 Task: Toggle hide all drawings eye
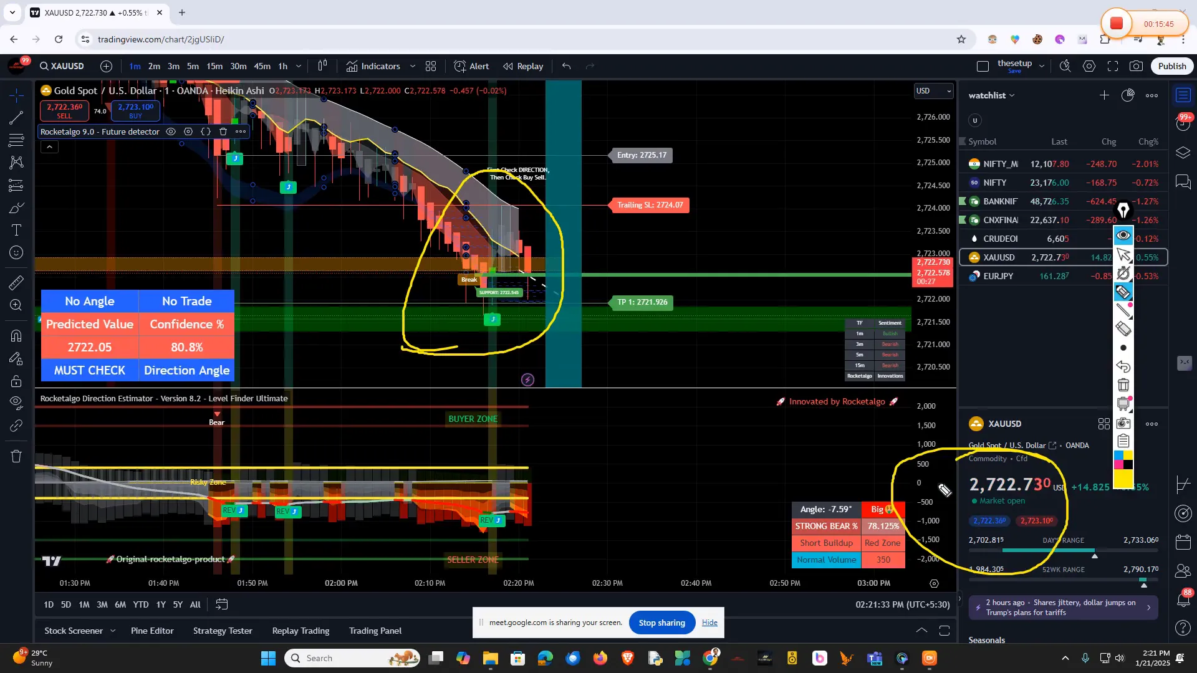coord(16,403)
